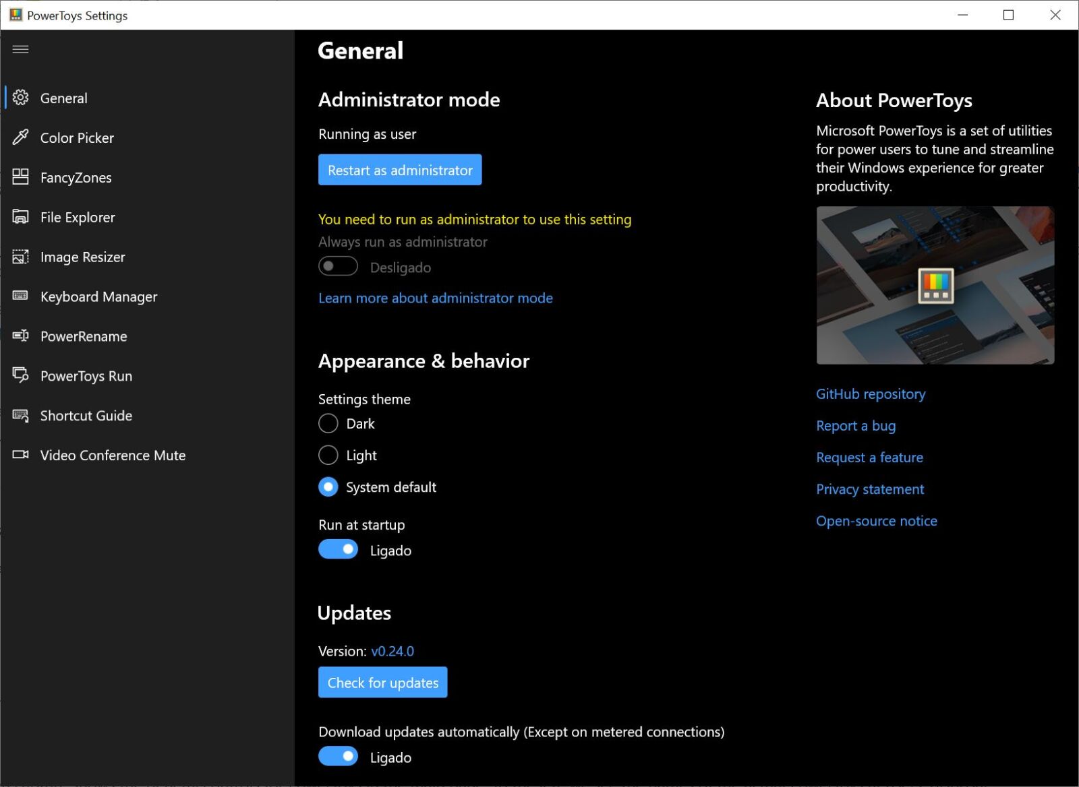Click the v0.24.0 version link
The width and height of the screenshot is (1079, 787).
(393, 651)
